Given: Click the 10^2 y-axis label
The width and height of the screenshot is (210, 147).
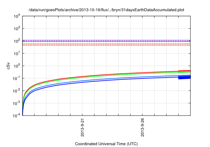Looking at the screenshot, I should [x=17, y=41].
